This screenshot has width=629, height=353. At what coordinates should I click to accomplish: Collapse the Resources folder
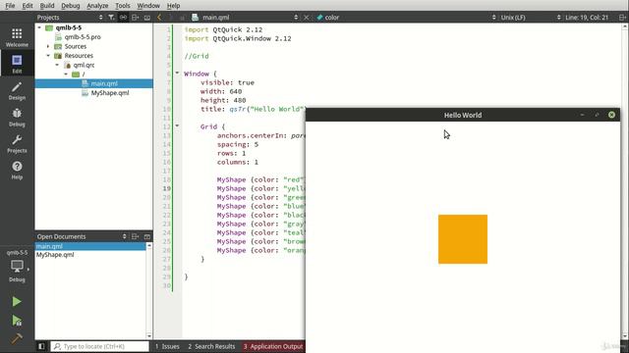click(x=48, y=56)
